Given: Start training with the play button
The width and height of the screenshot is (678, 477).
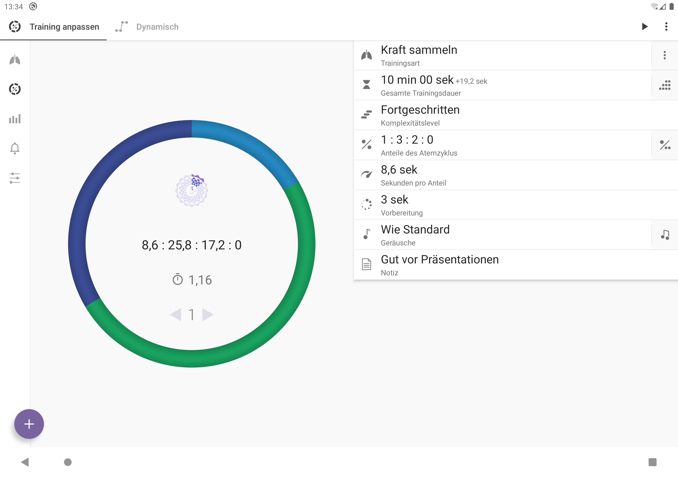Looking at the screenshot, I should [645, 26].
